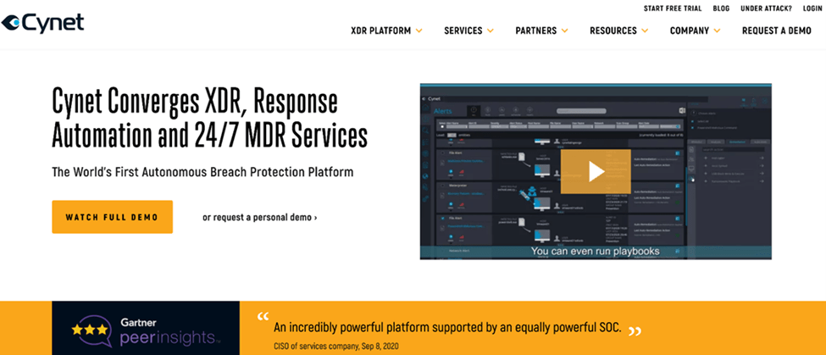The height and width of the screenshot is (355, 826).
Task: Play the demo video with the orange play button
Action: (596, 172)
